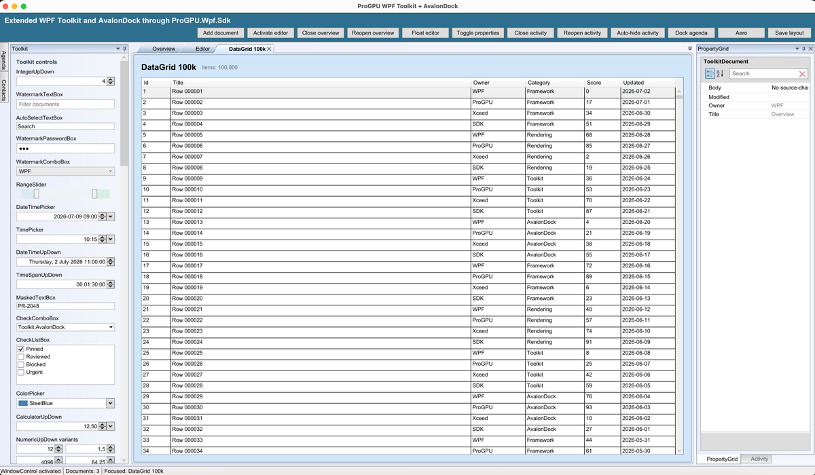The height and width of the screenshot is (475, 815).
Task: Pin or auto-hide the PropertyGrid panel
Action: coord(804,49)
